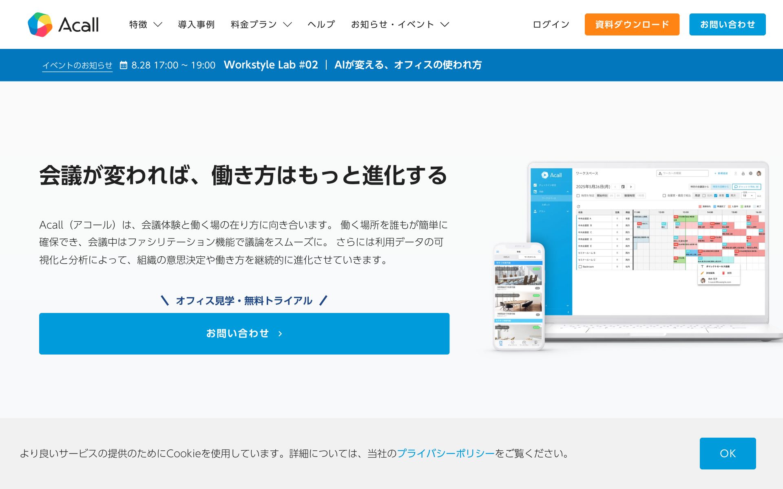This screenshot has width=783, height=489.
Task: Click the orange 資料ダウンロード button
Action: [632, 24]
